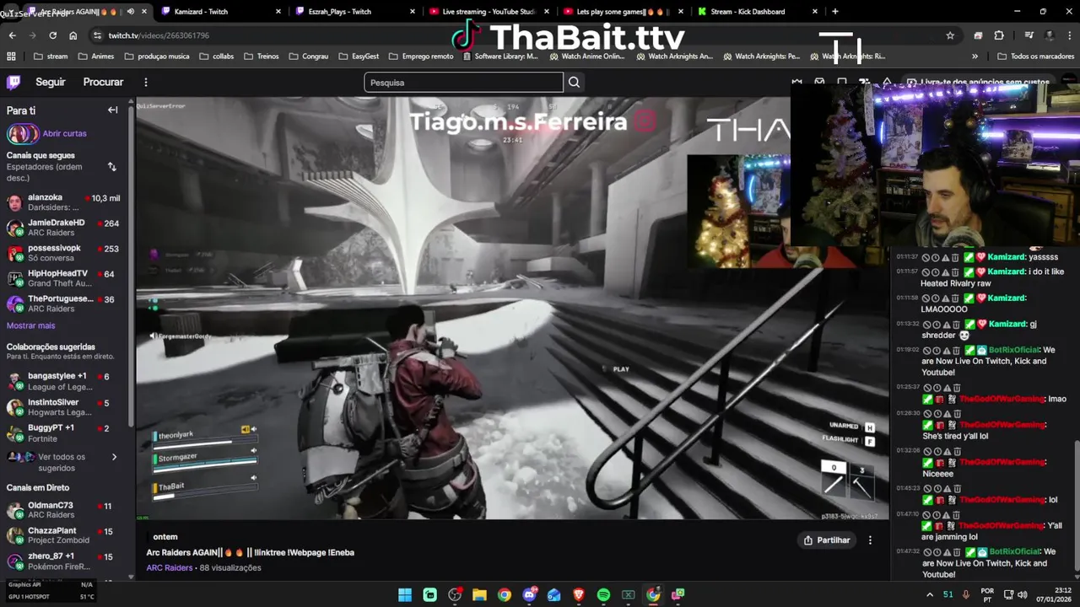The height and width of the screenshot is (607, 1080).
Task: Open bangastylee suggested collaboration
Action: coord(66,381)
